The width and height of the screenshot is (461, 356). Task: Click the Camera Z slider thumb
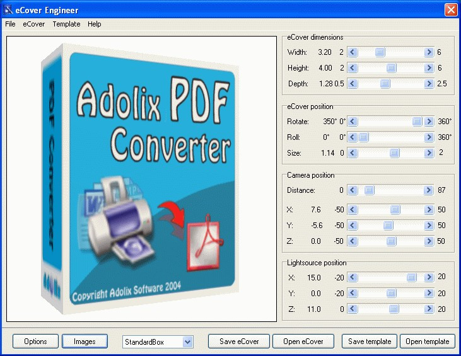[x=391, y=241]
